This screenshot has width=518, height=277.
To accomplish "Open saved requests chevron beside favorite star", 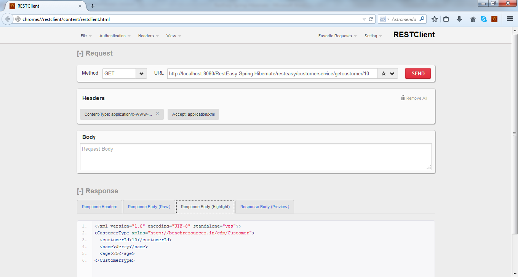I will tap(392, 73).
